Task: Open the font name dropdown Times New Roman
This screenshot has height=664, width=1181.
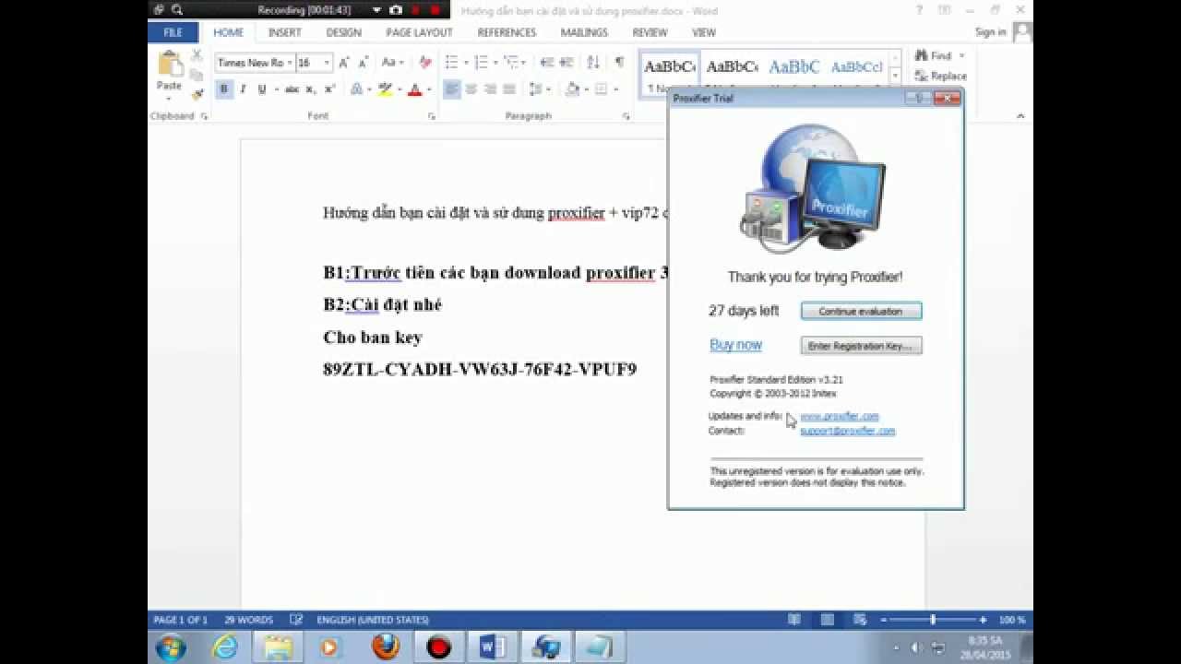Action: click(x=289, y=63)
